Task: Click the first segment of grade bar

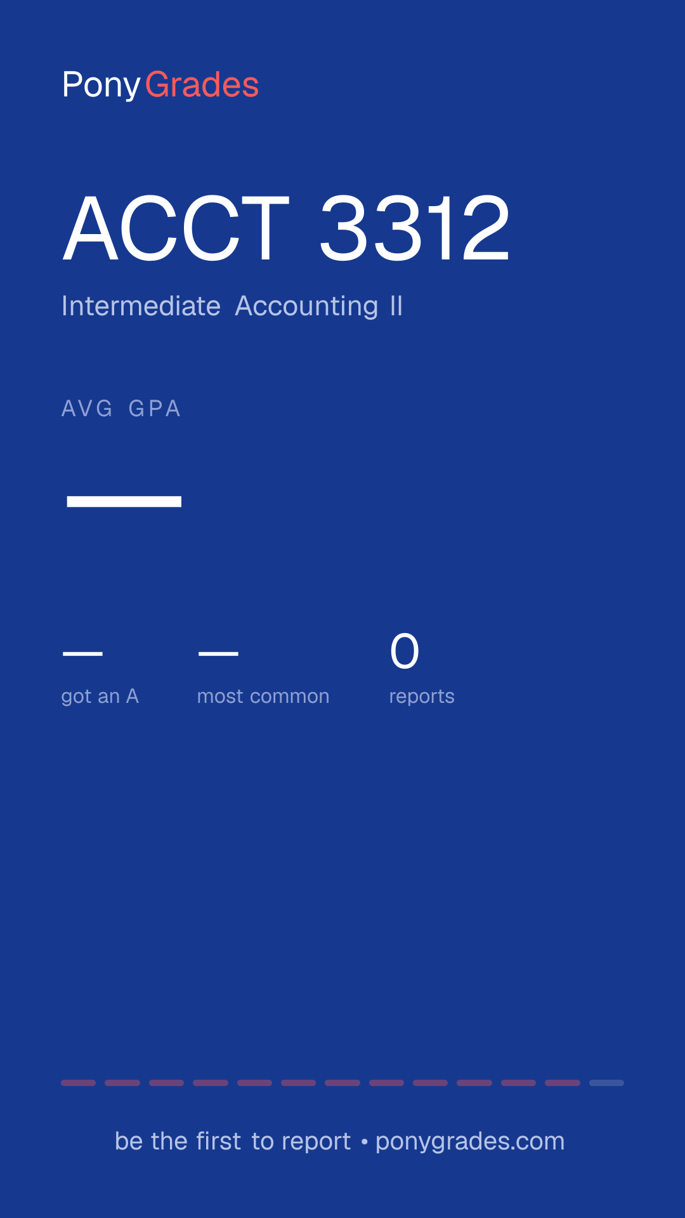Action: point(78,1083)
